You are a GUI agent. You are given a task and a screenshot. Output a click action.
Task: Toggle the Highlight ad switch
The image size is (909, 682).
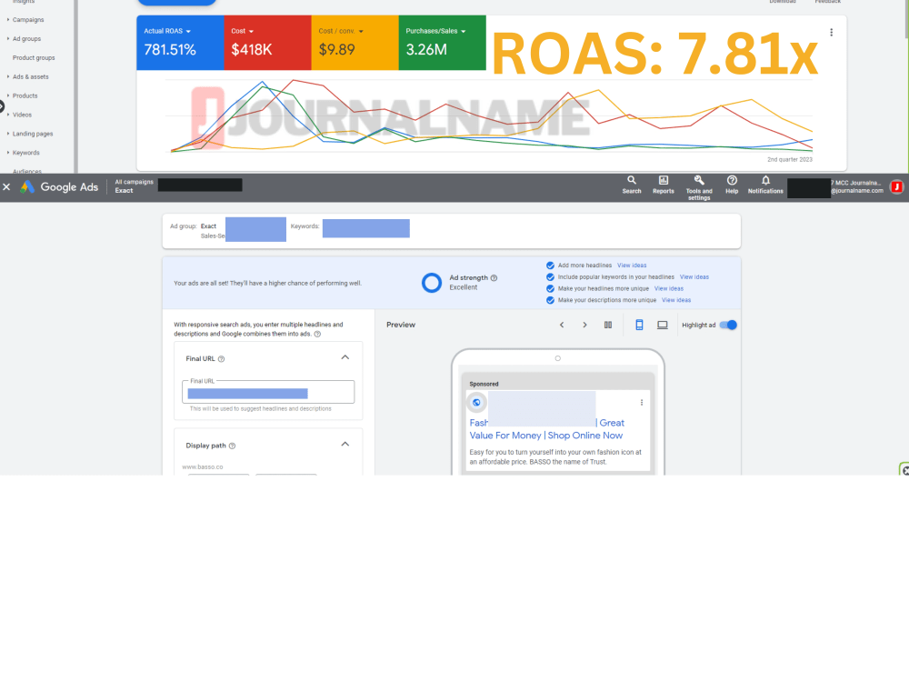[728, 325]
